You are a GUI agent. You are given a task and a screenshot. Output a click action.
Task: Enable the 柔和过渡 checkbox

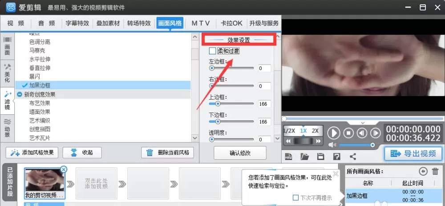tap(212, 51)
